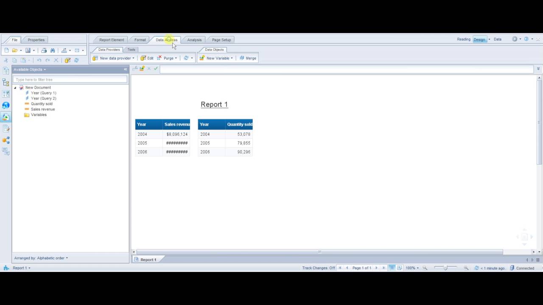543x305 pixels.
Task: Open Refresh dropdown arrow in Data Providers
Action: coord(192,58)
